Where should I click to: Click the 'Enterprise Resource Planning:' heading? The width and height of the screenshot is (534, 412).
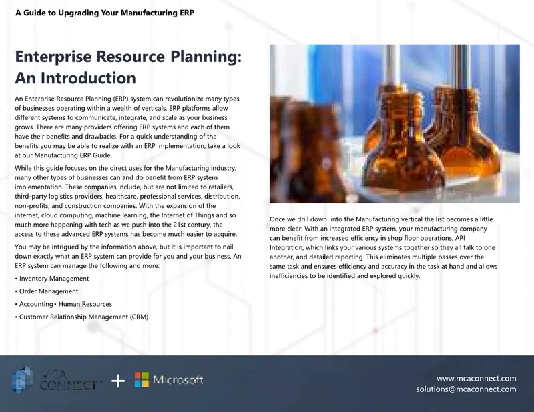[128, 57]
